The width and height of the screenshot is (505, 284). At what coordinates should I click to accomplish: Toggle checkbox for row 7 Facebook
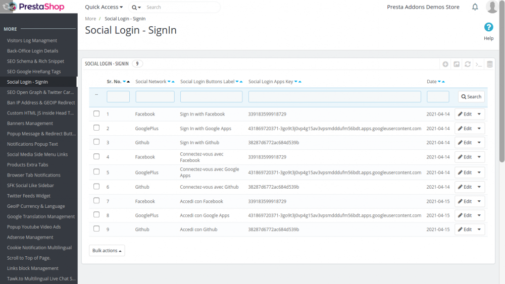pos(96,201)
